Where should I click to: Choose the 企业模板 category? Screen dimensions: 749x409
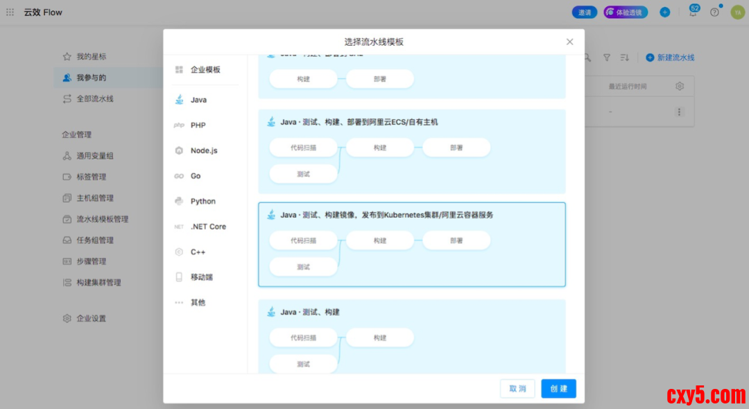tap(205, 69)
